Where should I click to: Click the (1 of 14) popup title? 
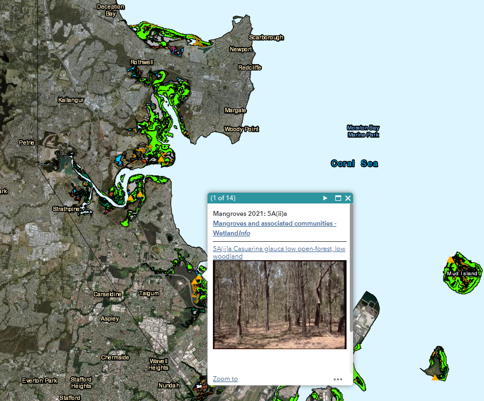coord(223,198)
